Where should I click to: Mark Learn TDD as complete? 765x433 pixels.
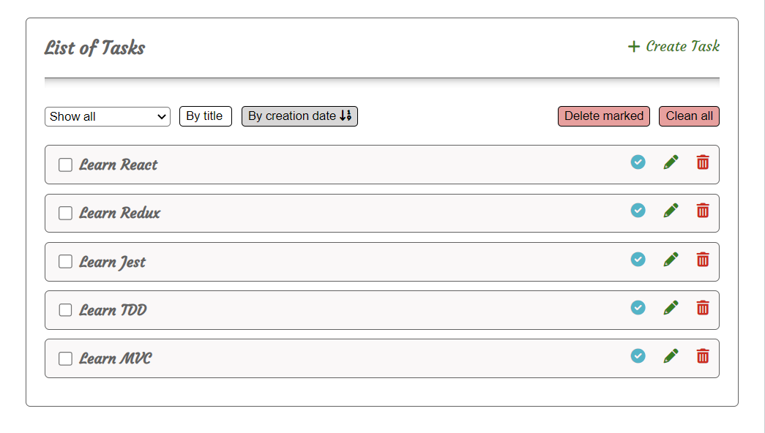(638, 307)
